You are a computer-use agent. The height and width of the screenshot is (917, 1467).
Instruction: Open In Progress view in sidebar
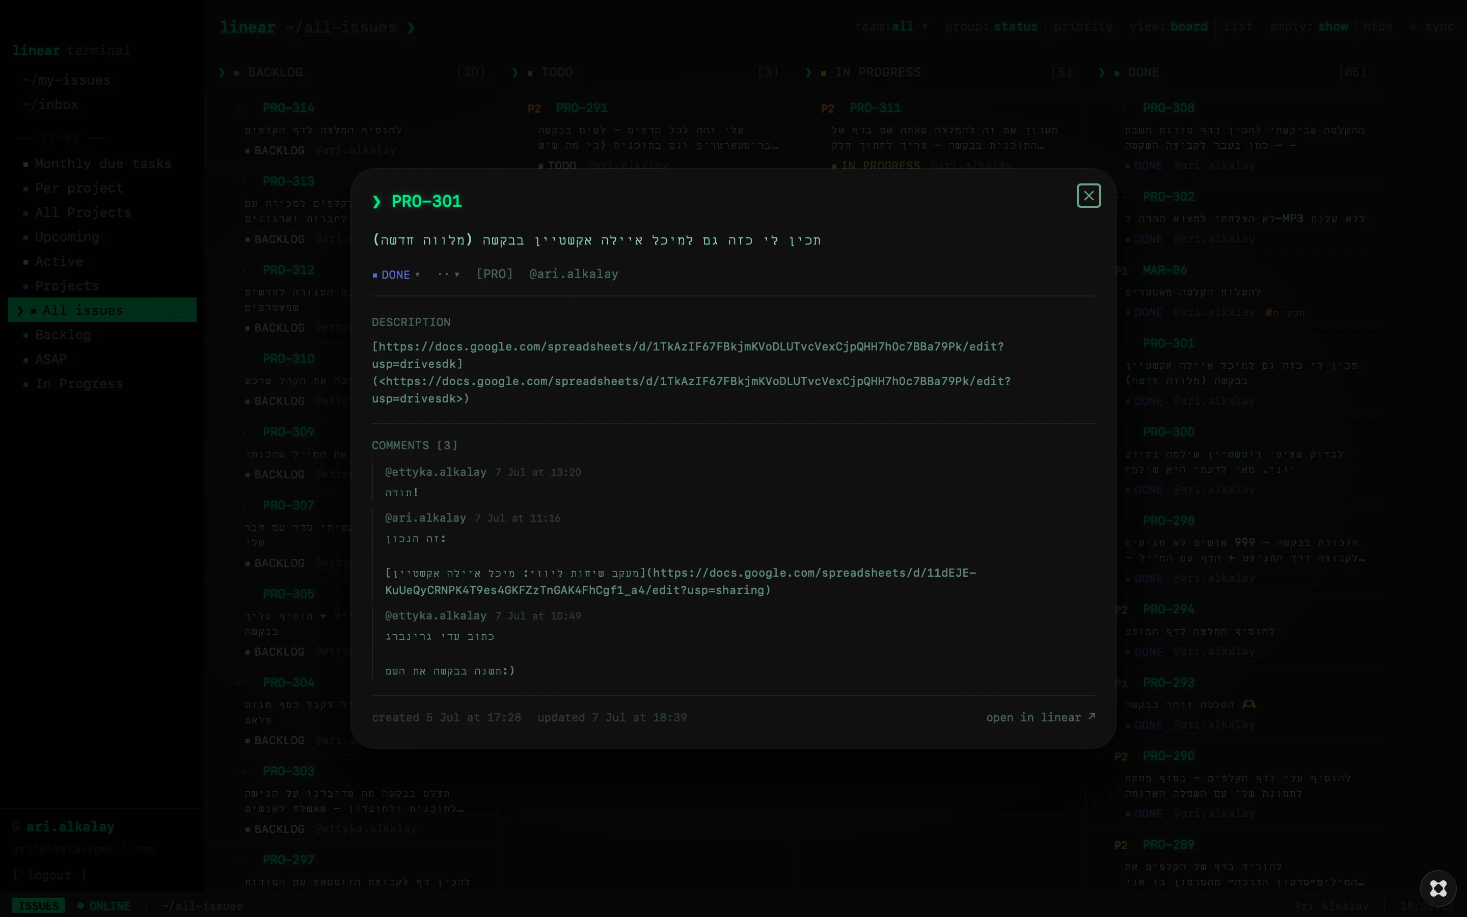pos(102,383)
